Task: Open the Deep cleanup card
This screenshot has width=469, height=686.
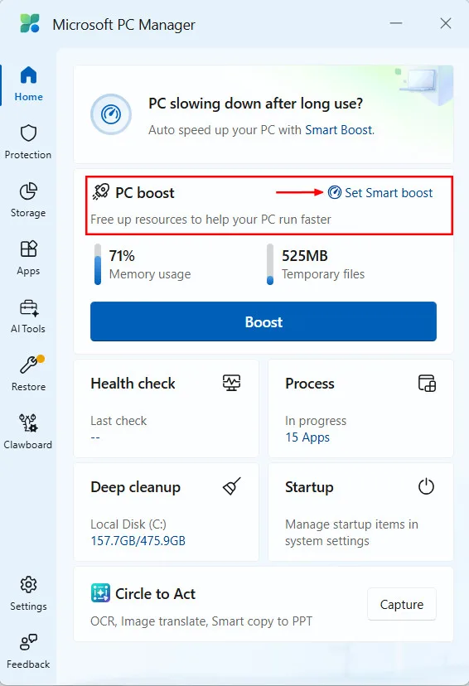Action: click(x=167, y=512)
